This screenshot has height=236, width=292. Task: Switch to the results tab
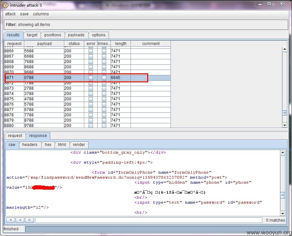[x=13, y=35]
